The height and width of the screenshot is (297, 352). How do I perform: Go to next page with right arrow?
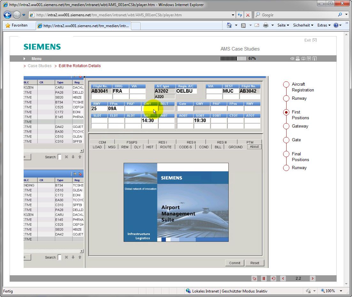(x=313, y=278)
